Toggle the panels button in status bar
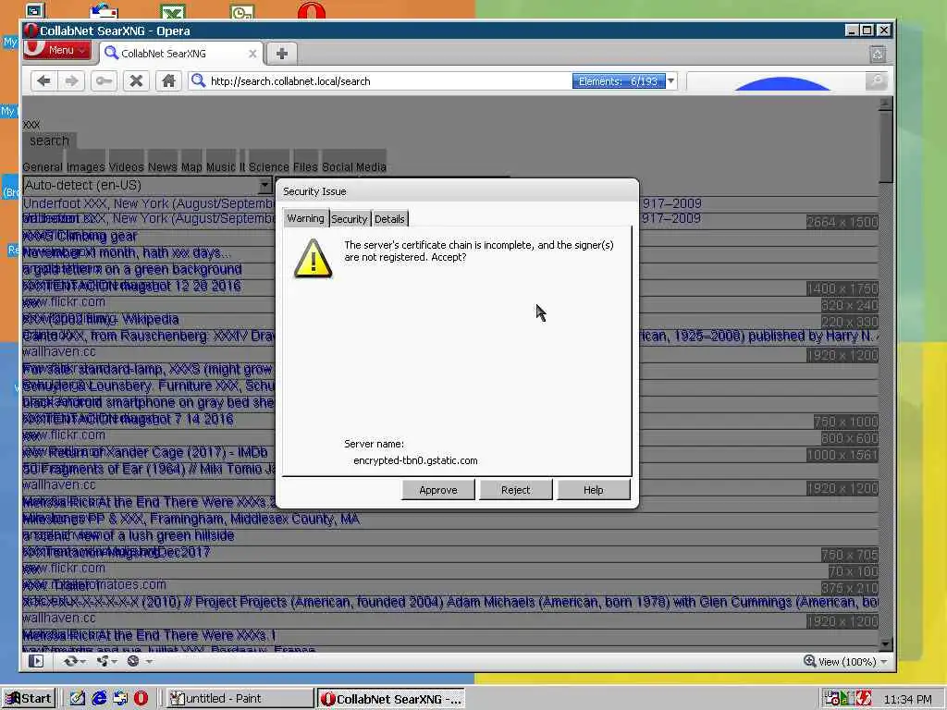Image resolution: width=947 pixels, height=710 pixels. pos(36,661)
